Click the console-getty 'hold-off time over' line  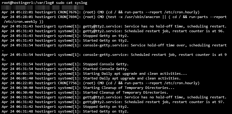114,45
